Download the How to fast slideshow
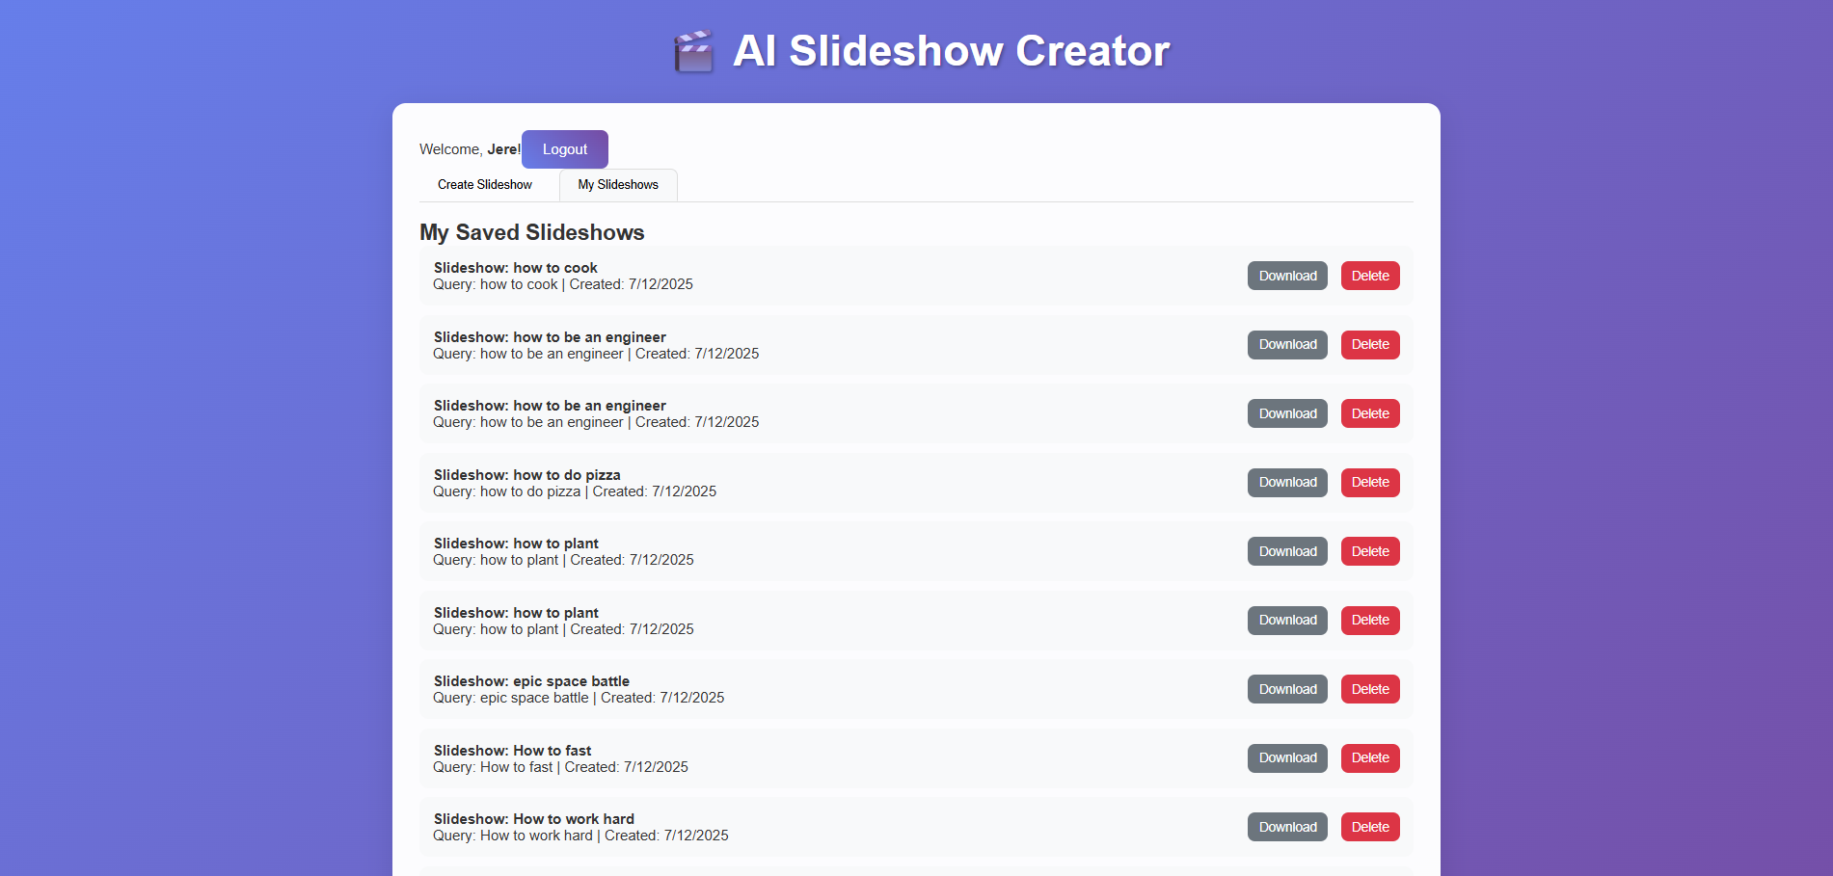The image size is (1833, 876). pyautogui.click(x=1287, y=758)
